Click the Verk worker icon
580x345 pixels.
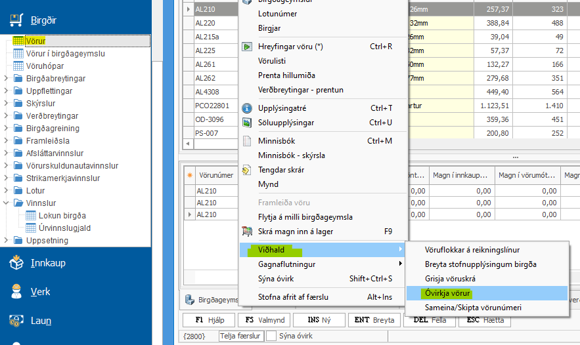[x=16, y=292]
